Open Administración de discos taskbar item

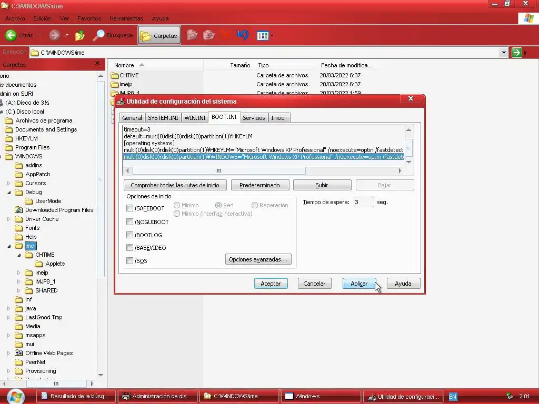click(157, 396)
